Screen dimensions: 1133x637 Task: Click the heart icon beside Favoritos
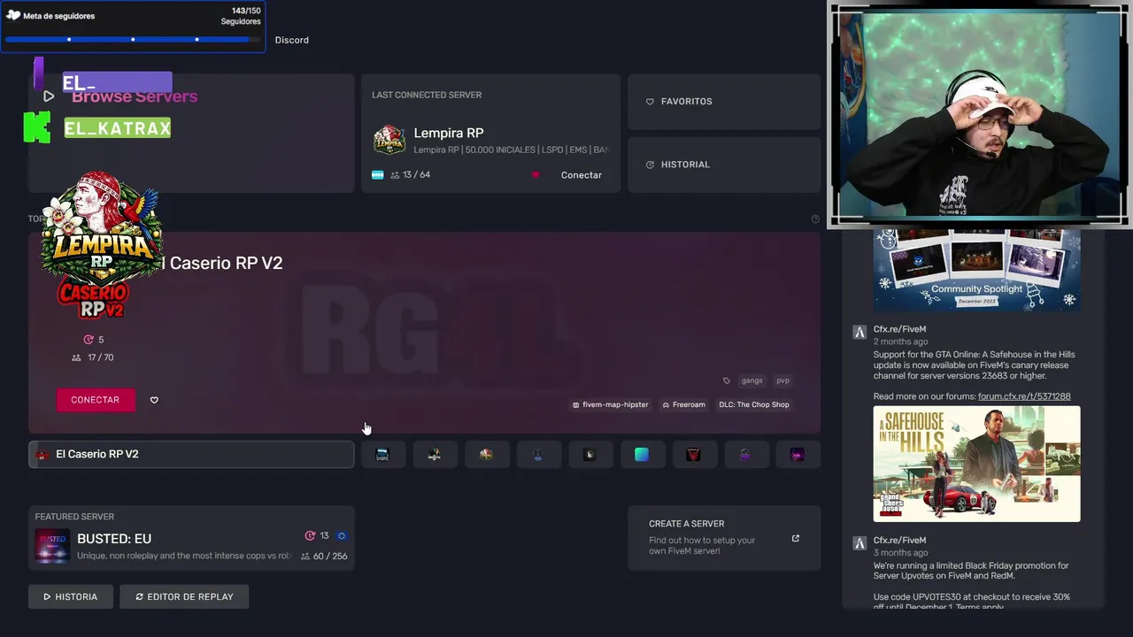(x=650, y=102)
